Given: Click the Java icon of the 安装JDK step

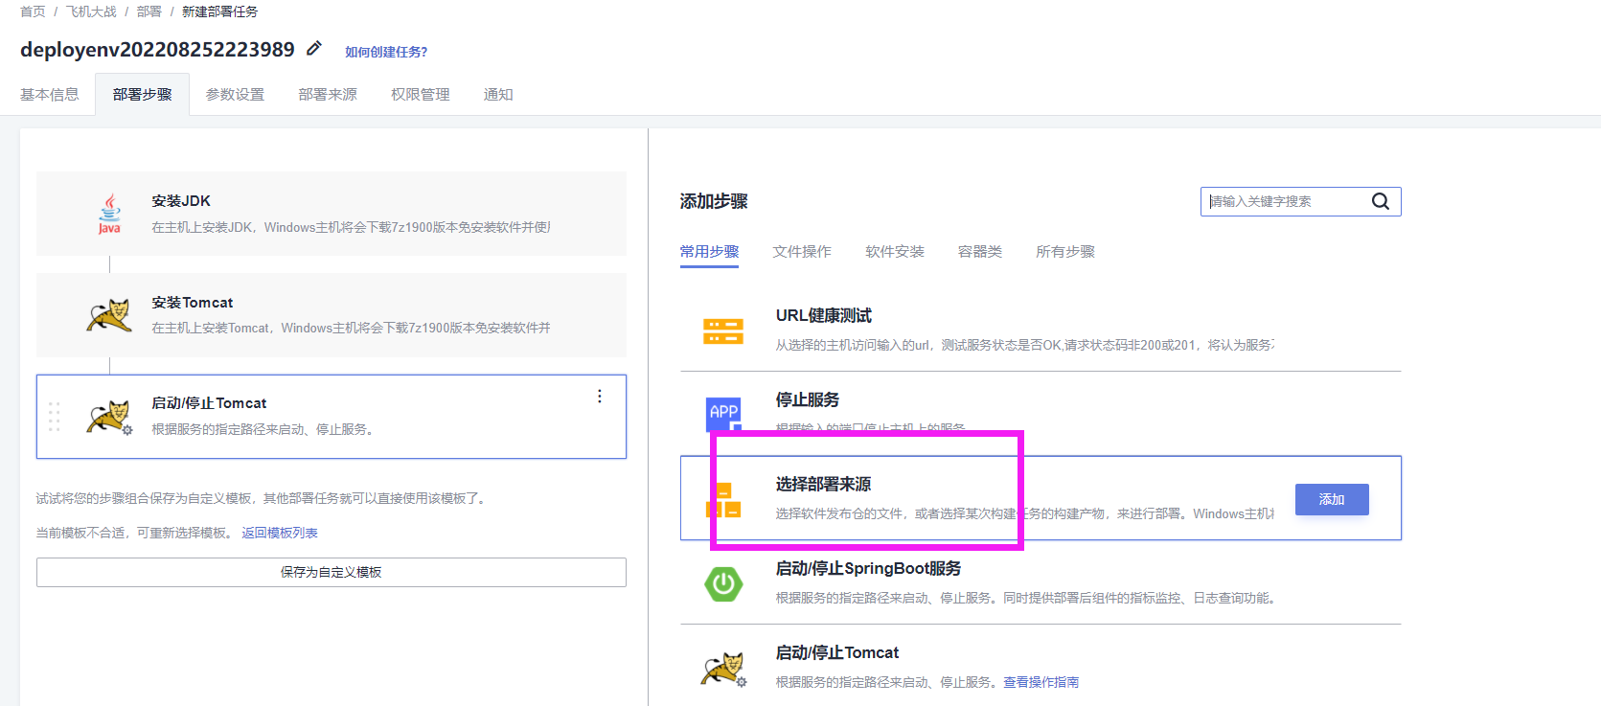Looking at the screenshot, I should point(109,214).
